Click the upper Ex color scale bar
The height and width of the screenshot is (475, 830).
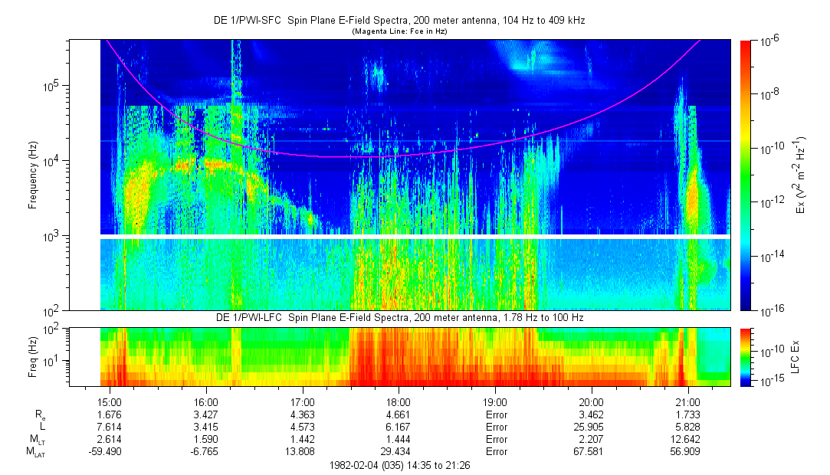pyautogui.click(x=746, y=175)
